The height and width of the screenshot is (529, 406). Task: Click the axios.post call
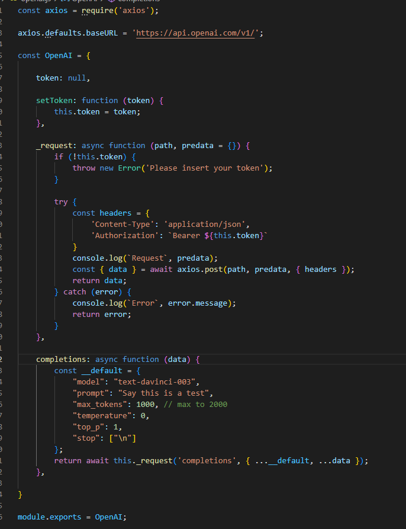[200, 269]
